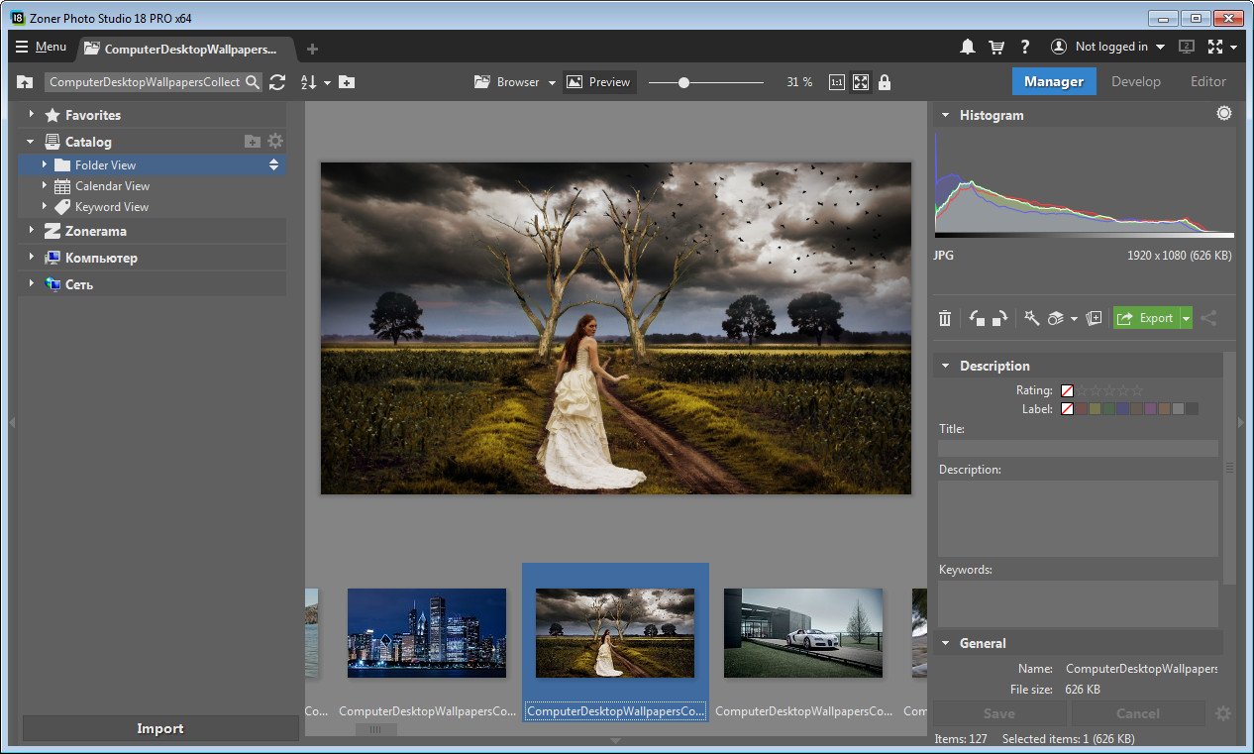Expand the Favorites tree section
The width and height of the screenshot is (1254, 754).
32,115
